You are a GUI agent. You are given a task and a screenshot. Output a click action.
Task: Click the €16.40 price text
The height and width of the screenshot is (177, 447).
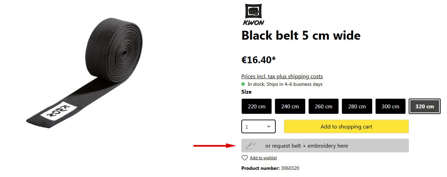(259, 60)
